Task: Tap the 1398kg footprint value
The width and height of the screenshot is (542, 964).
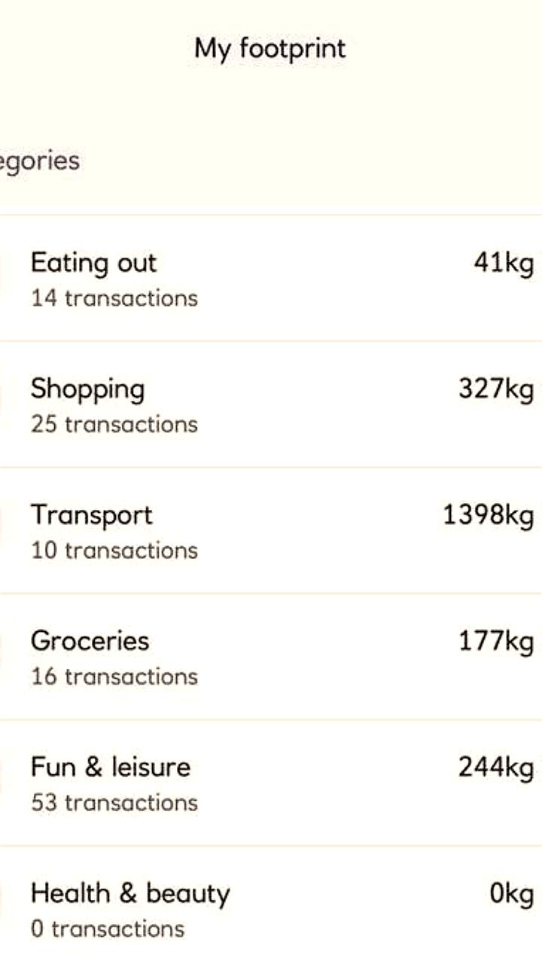Action: 488,516
